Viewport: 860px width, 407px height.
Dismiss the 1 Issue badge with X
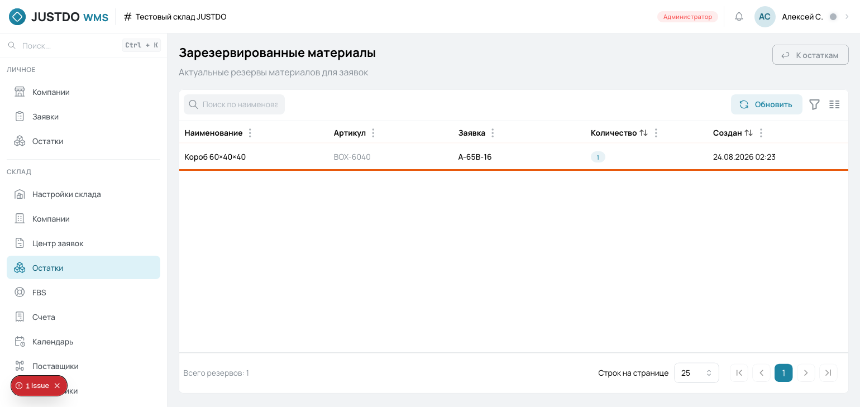pyautogui.click(x=57, y=386)
